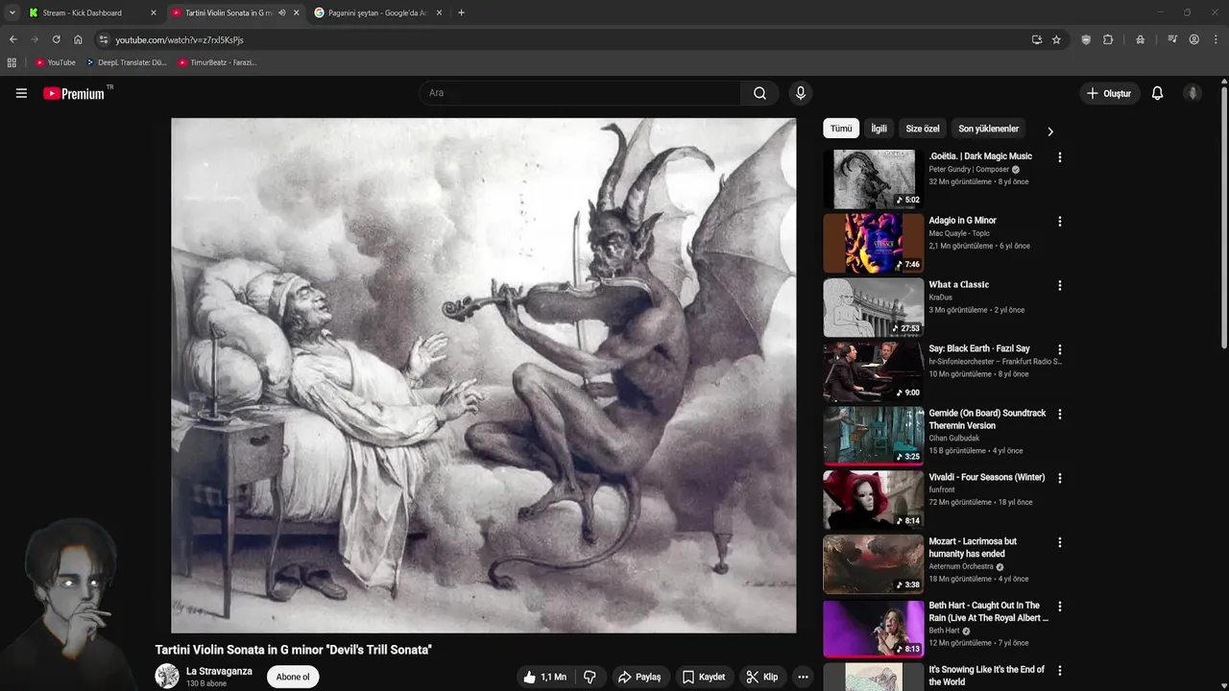Click the page vertical scrollbar
Image resolution: width=1229 pixels, height=691 pixels.
[x=1224, y=217]
